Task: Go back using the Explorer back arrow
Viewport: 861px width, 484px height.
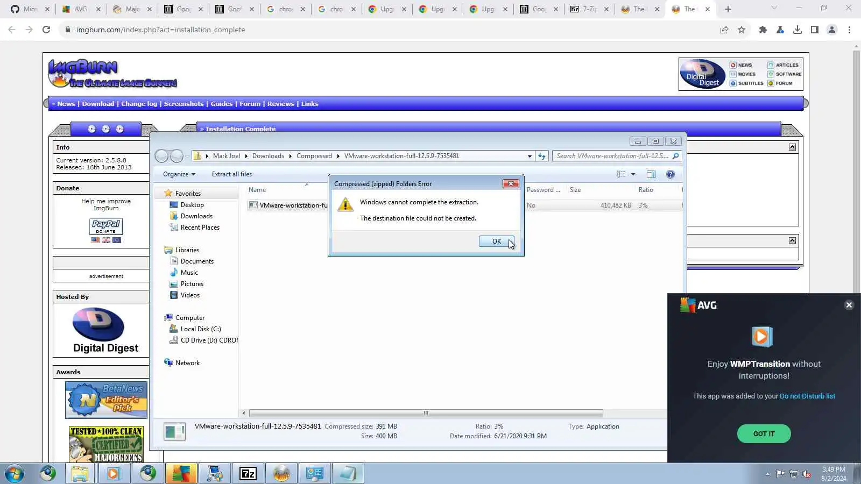Action: click(161, 156)
